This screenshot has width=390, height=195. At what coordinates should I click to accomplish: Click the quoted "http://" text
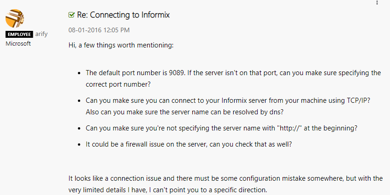click(290, 128)
